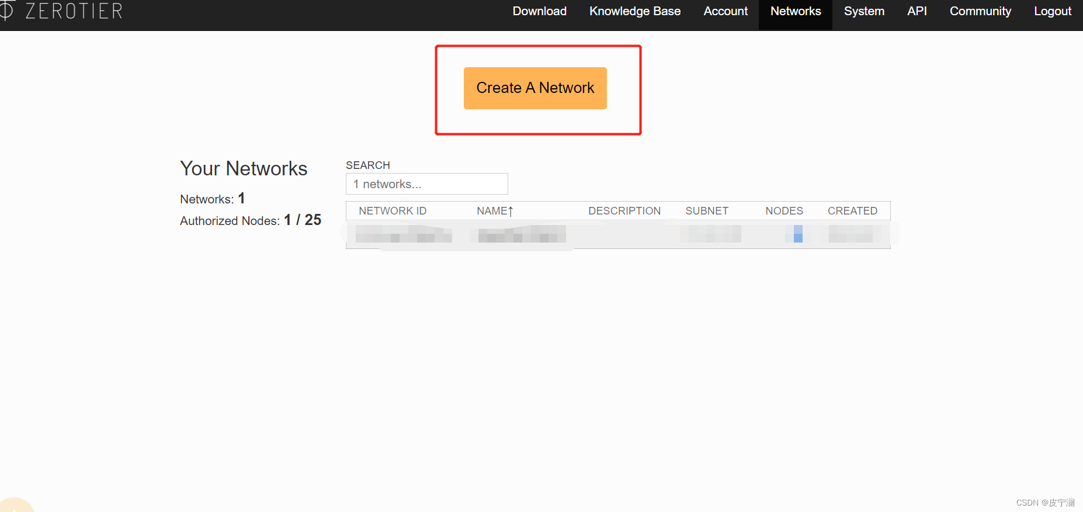Click the Your Networks heading

[244, 169]
